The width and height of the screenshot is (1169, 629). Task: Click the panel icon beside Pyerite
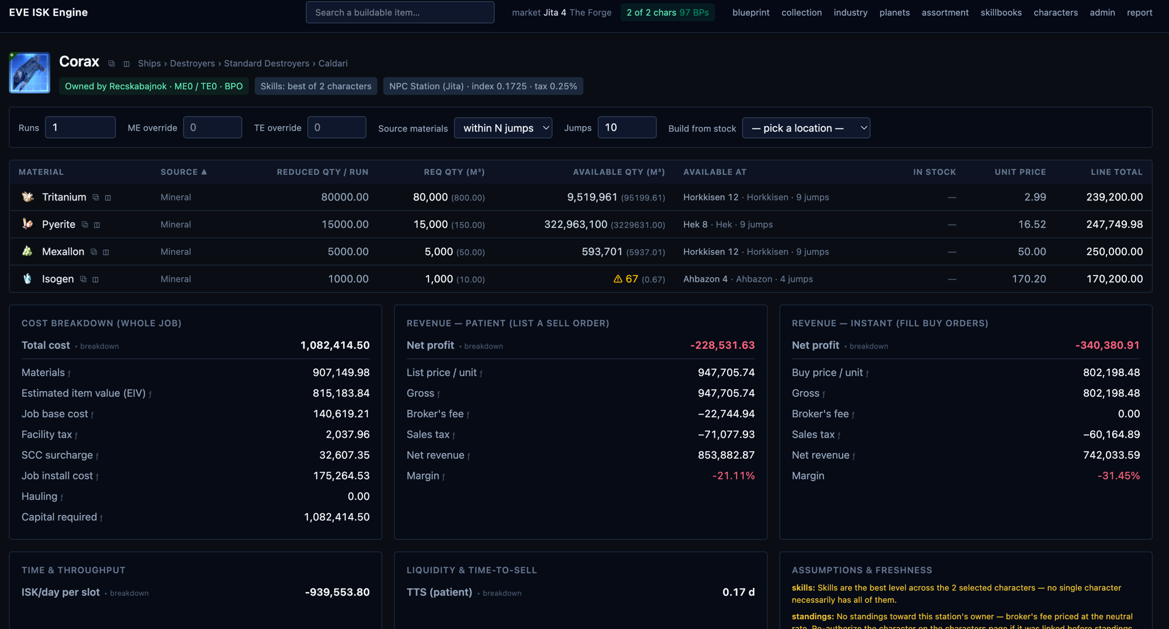tap(97, 224)
